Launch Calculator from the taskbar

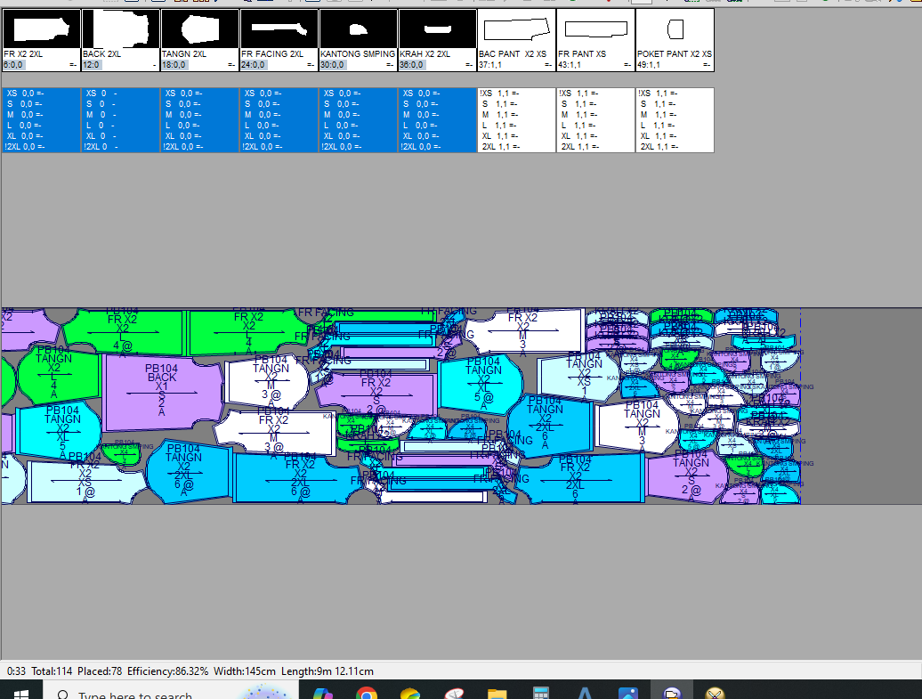(540, 693)
